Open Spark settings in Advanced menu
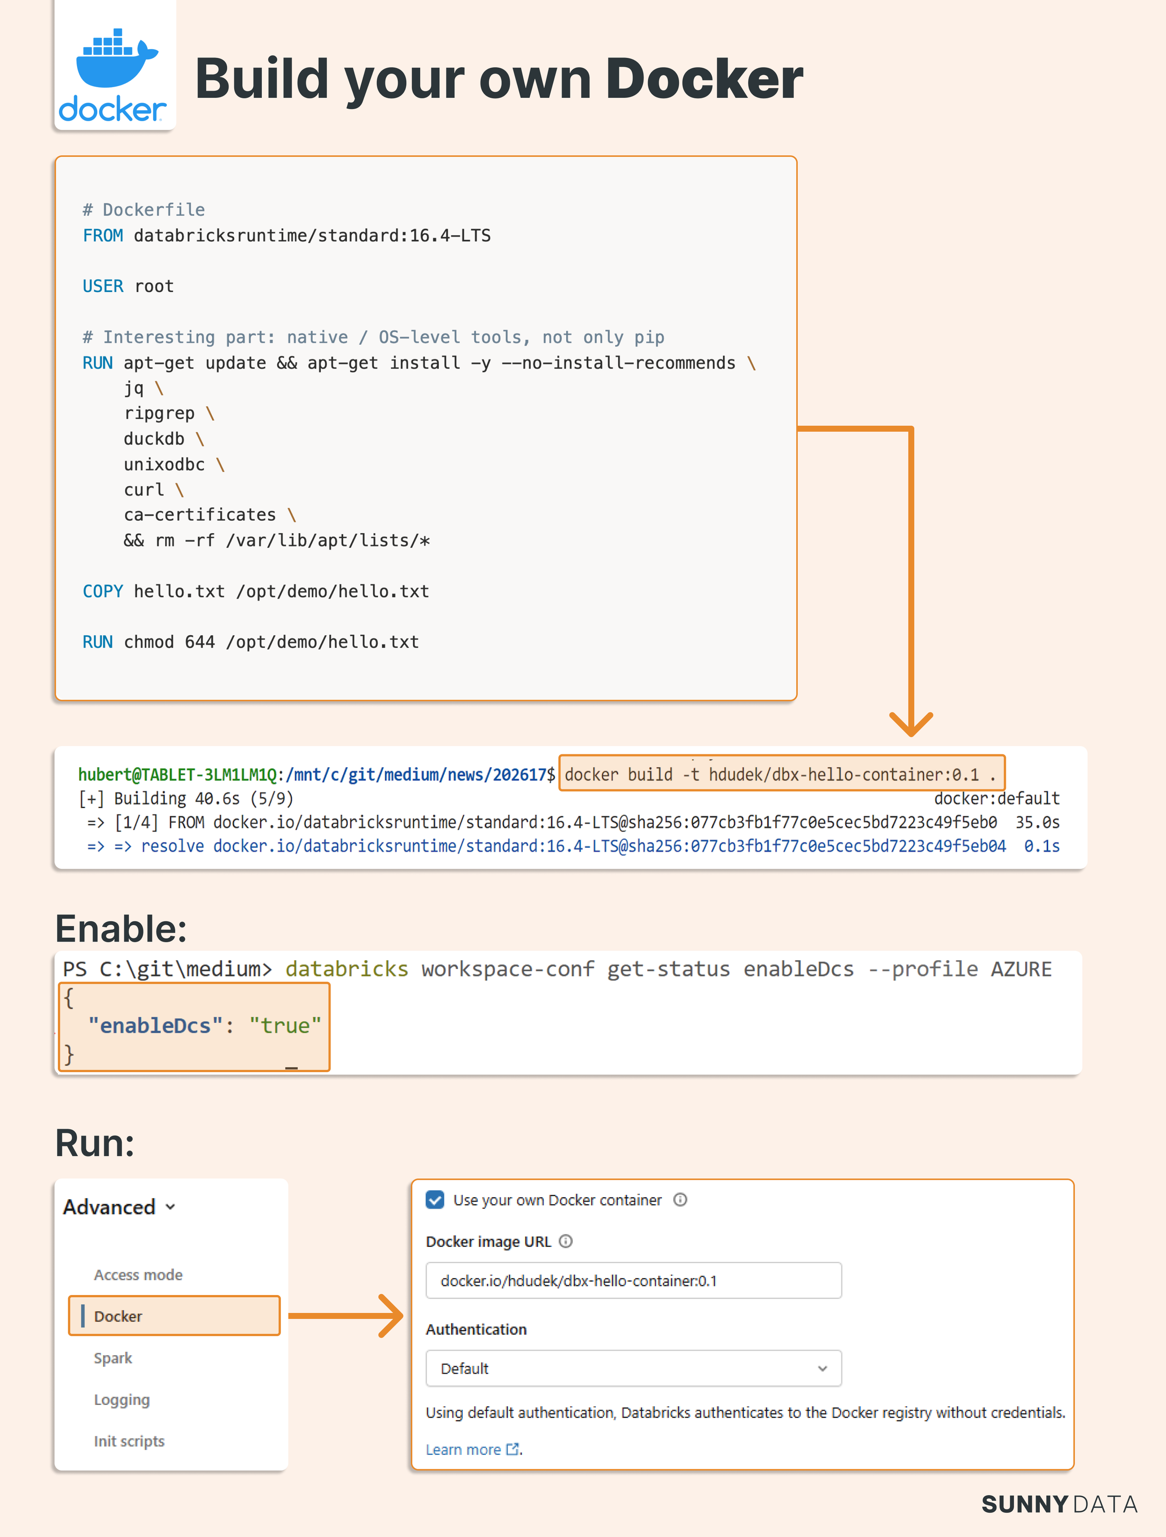1166x1537 pixels. coord(112,1358)
